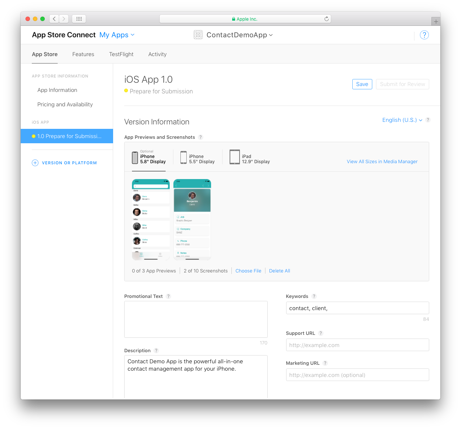Click the Submit for Review button

403,84
